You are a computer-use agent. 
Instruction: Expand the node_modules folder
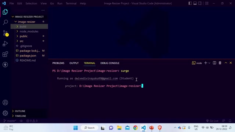29,32
